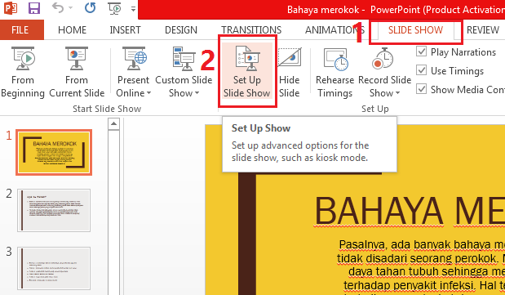Click the line 'terhadap penyakit infeksi'
The width and height of the screenshot is (505, 295).
[424, 285]
